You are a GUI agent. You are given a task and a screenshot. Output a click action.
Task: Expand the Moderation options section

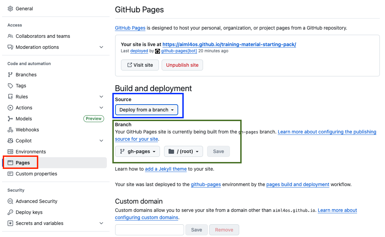[101, 47]
